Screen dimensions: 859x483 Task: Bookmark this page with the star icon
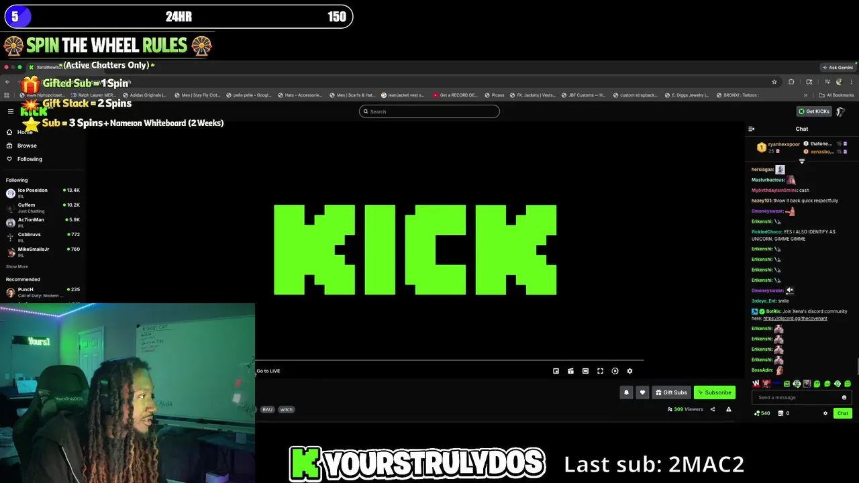click(x=774, y=82)
